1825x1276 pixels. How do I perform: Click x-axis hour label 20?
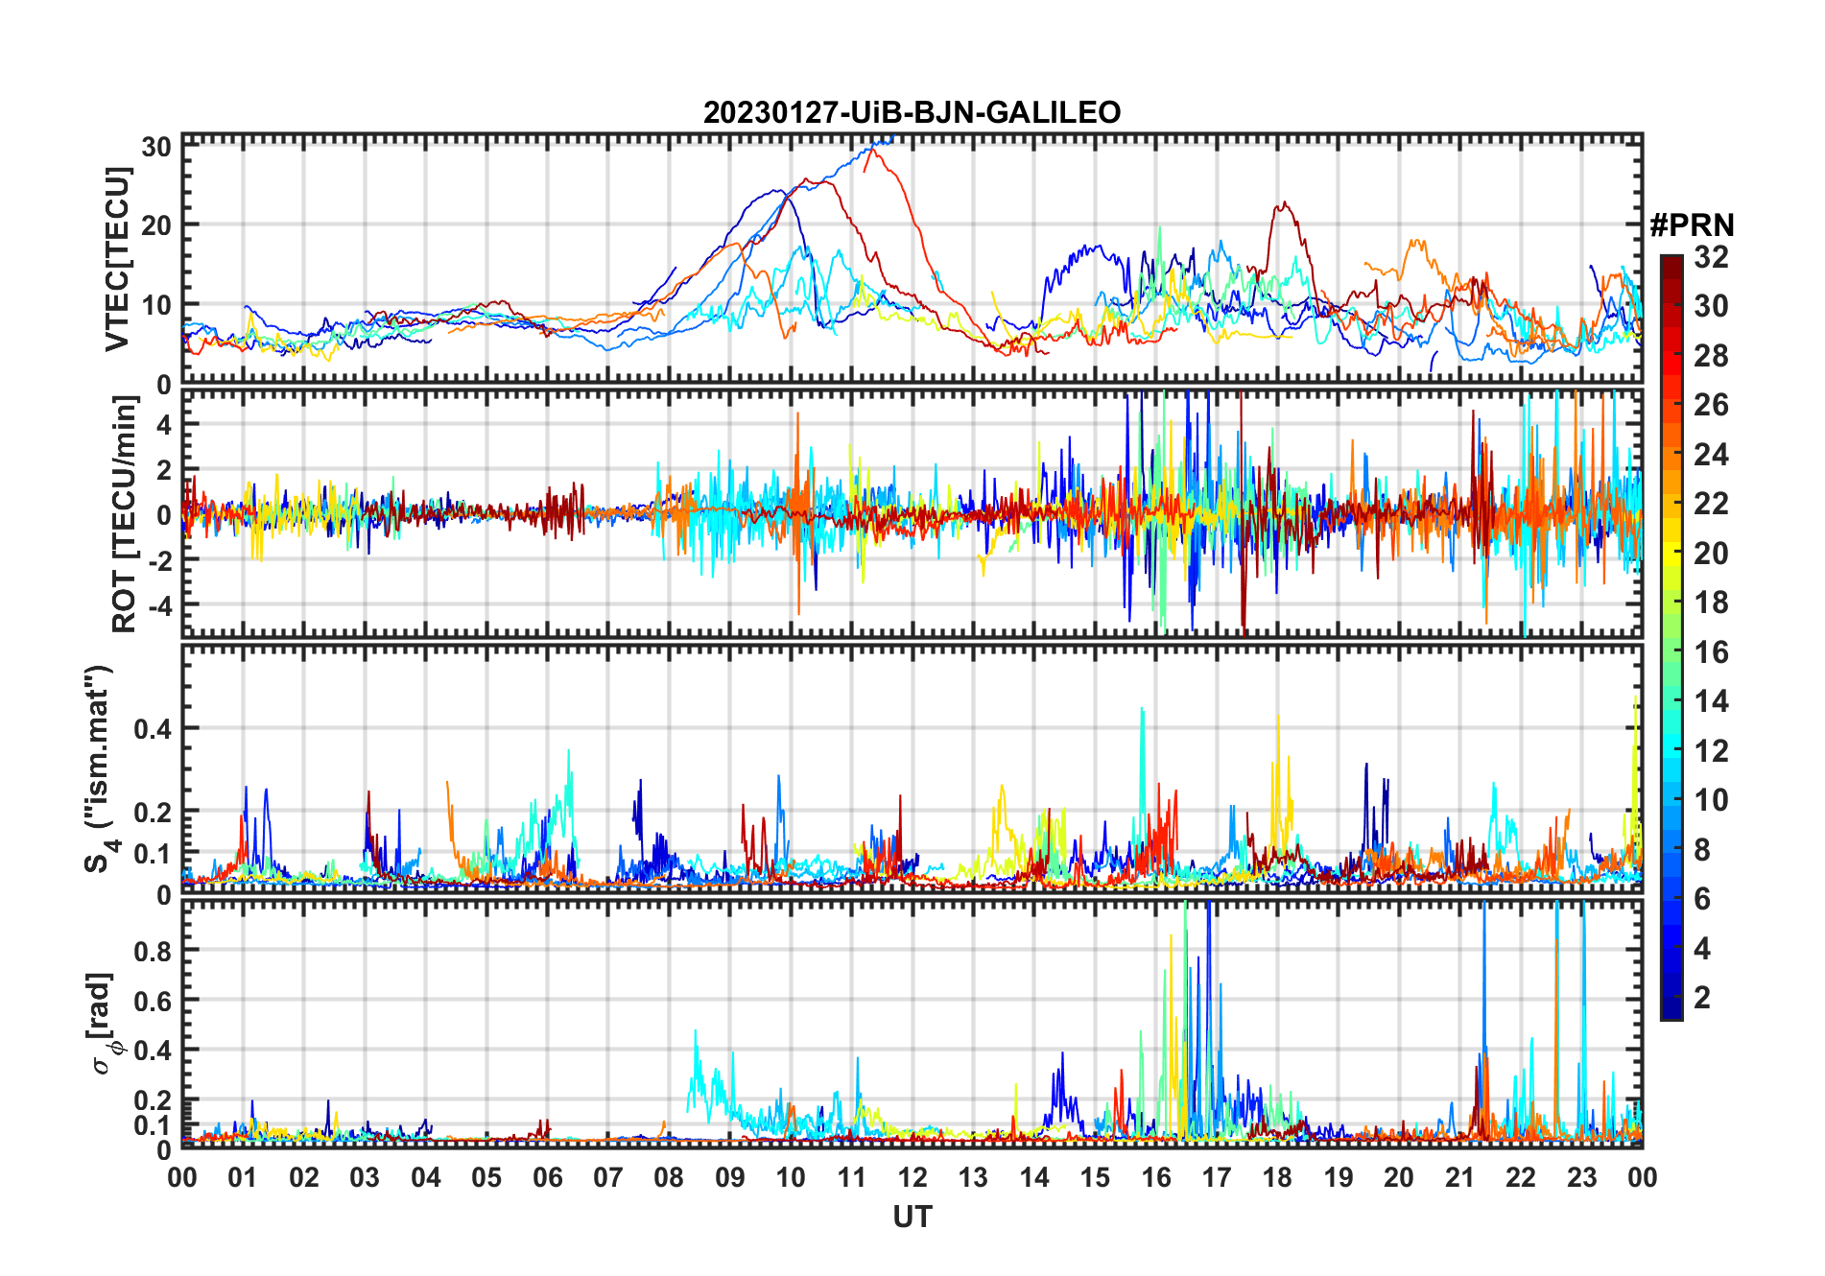(1399, 1177)
